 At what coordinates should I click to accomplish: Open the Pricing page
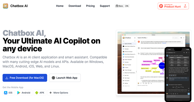(90, 6)
